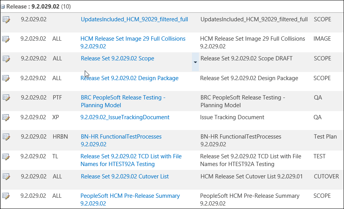The height and width of the screenshot is (209, 344).
Task: Click edit icon for Release Set Scope row
Action: click(x=6, y=59)
